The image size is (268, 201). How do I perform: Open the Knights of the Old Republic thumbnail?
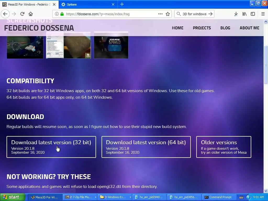[111, 45]
